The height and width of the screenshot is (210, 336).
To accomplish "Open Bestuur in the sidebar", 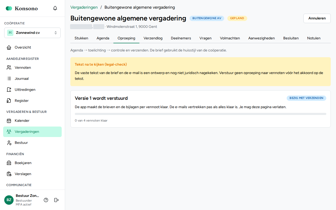I will [x=32, y=143].
